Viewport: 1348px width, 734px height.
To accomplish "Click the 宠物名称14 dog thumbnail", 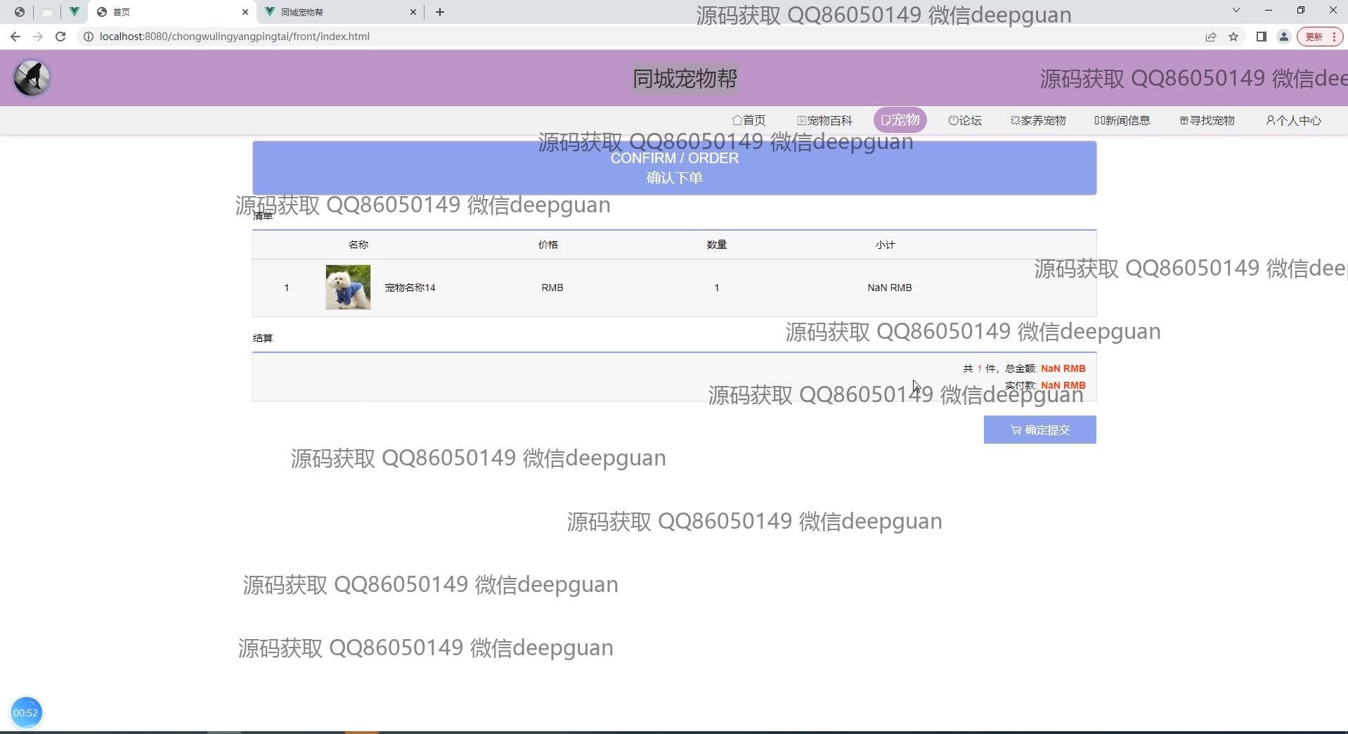I will point(348,287).
